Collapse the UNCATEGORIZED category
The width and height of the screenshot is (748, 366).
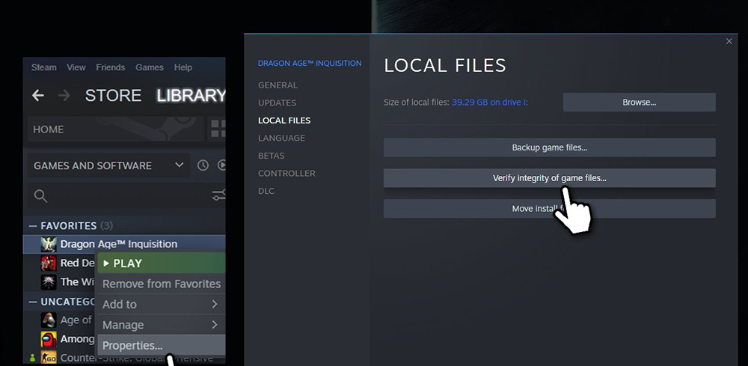point(32,302)
